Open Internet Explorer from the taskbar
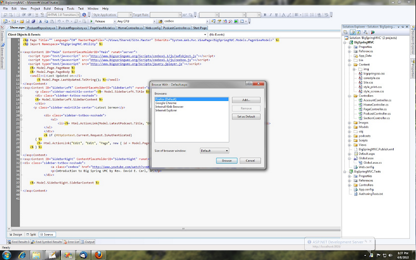This screenshot has height=260, width=416. click(23, 255)
